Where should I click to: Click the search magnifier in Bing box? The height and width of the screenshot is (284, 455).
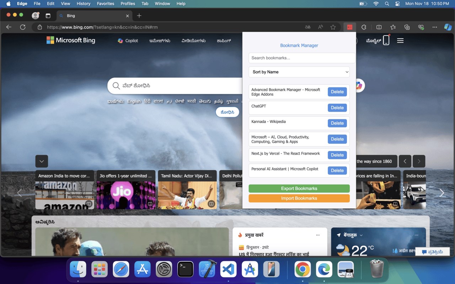[x=116, y=86]
